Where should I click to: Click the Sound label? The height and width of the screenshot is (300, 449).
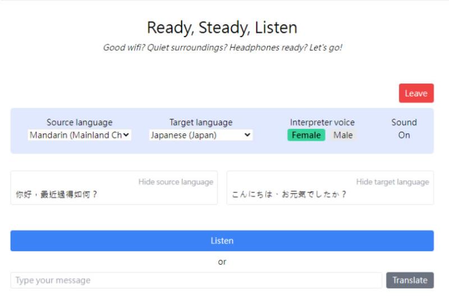click(x=404, y=122)
